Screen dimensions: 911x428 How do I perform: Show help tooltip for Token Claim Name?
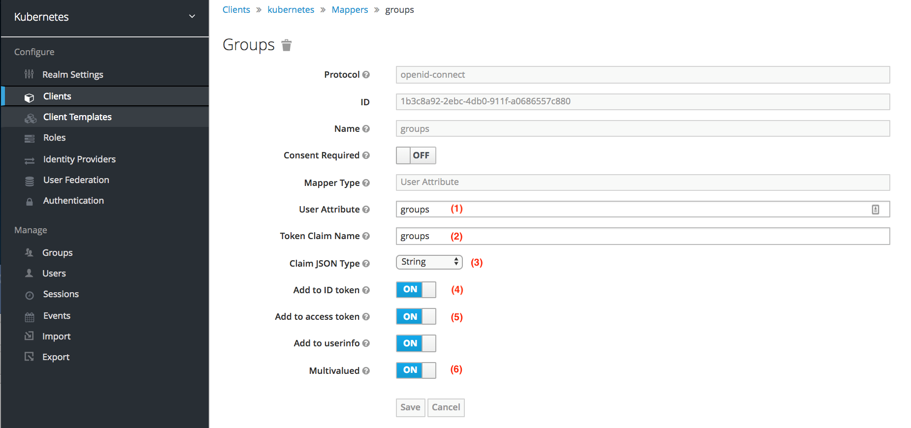click(366, 236)
